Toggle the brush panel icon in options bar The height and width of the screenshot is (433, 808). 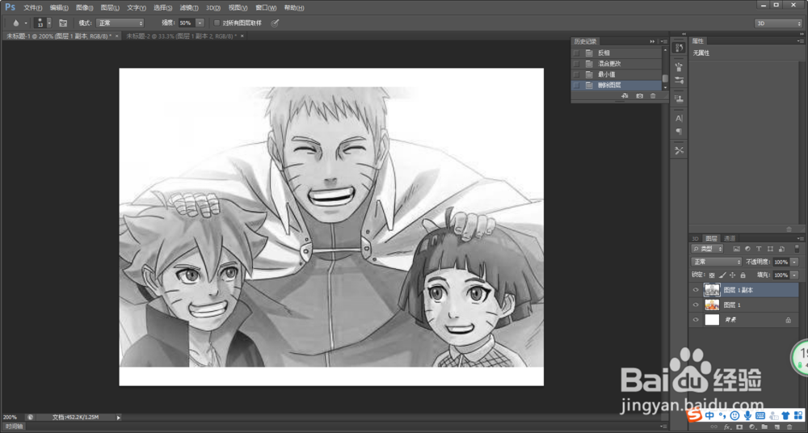tap(63, 23)
